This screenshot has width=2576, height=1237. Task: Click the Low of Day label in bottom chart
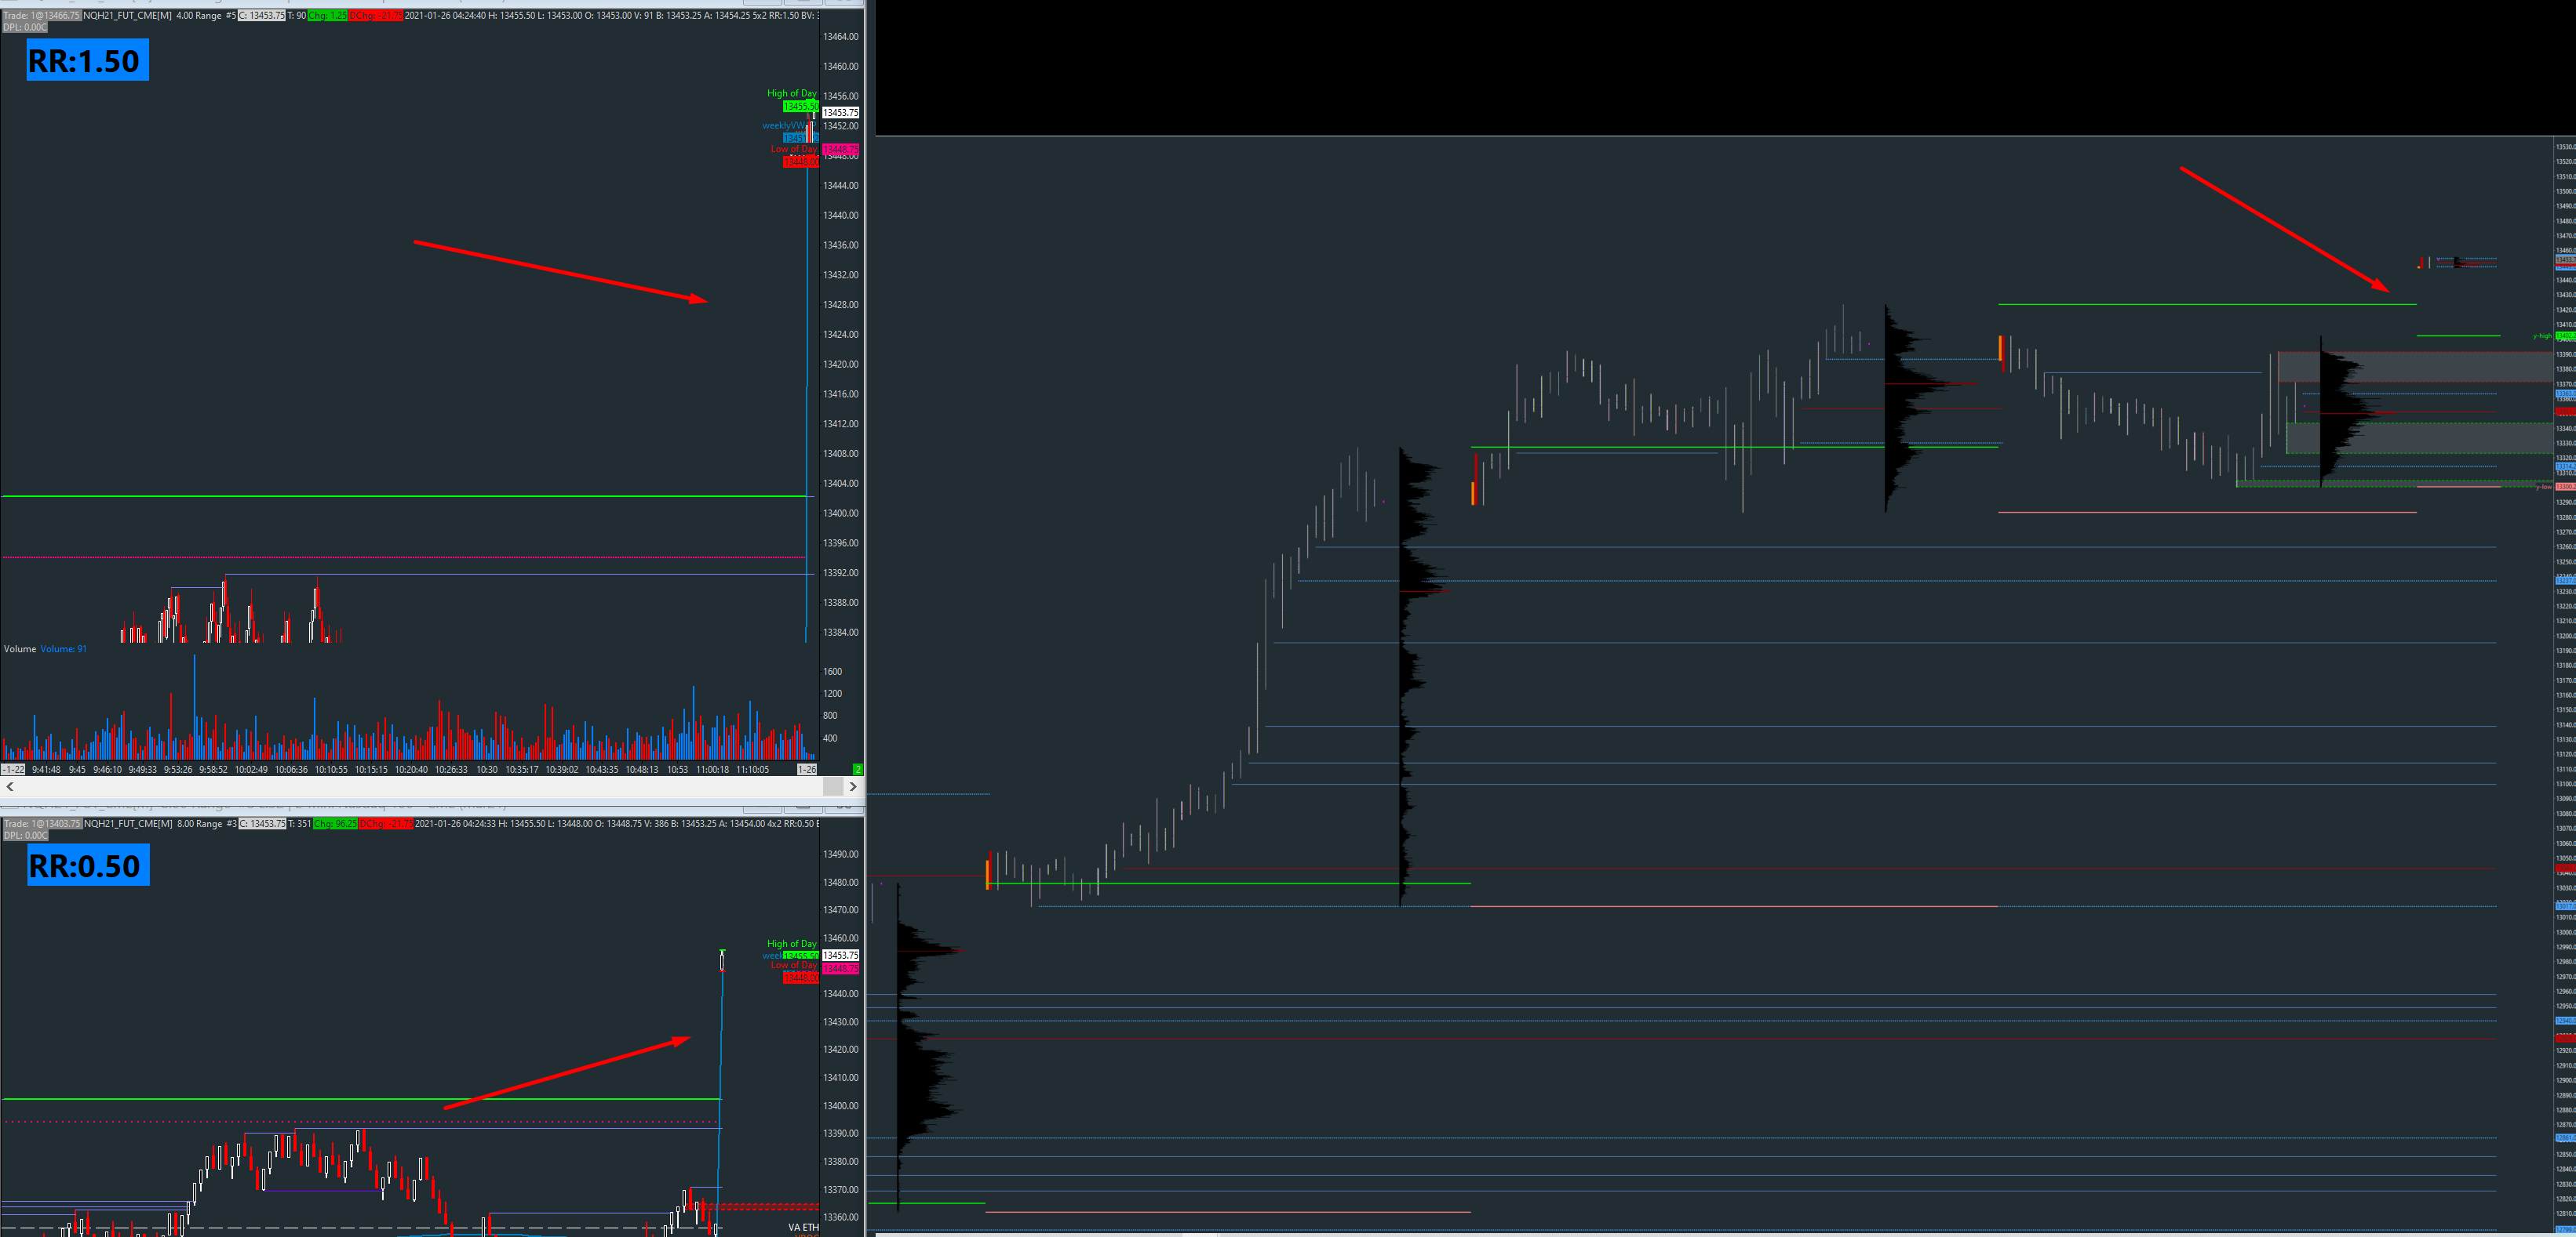pos(793,965)
